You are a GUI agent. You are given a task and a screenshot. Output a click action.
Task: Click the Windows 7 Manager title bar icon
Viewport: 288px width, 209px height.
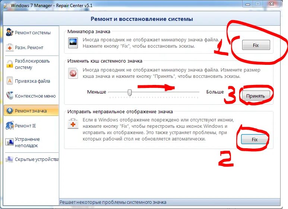(x=6, y=6)
